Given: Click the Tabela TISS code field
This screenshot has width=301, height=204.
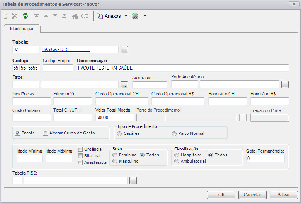Looking at the screenshot, I should click(17, 180).
